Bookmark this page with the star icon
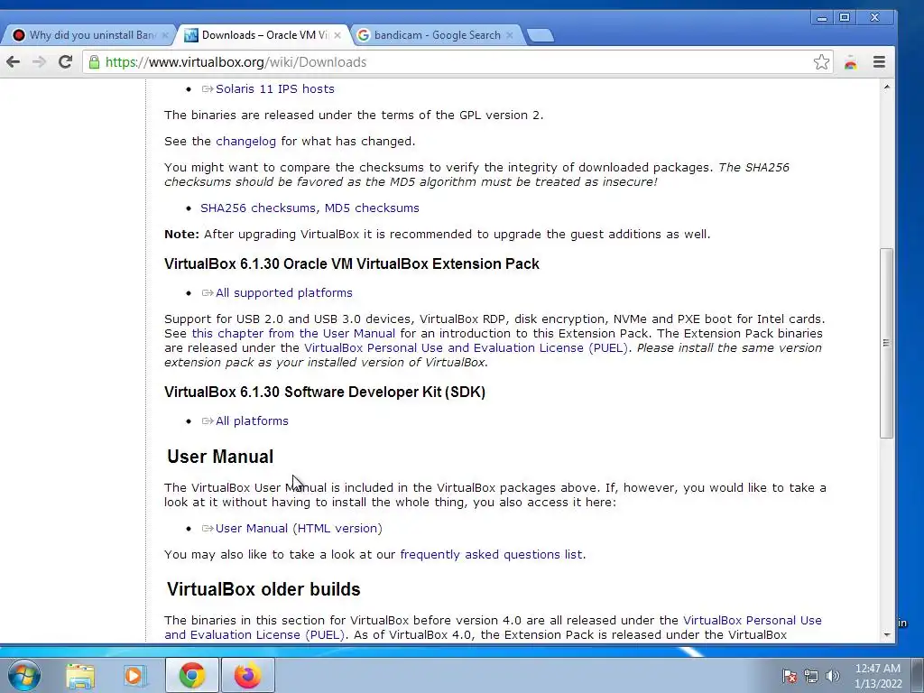Screen dimensions: 924x693 tap(821, 62)
